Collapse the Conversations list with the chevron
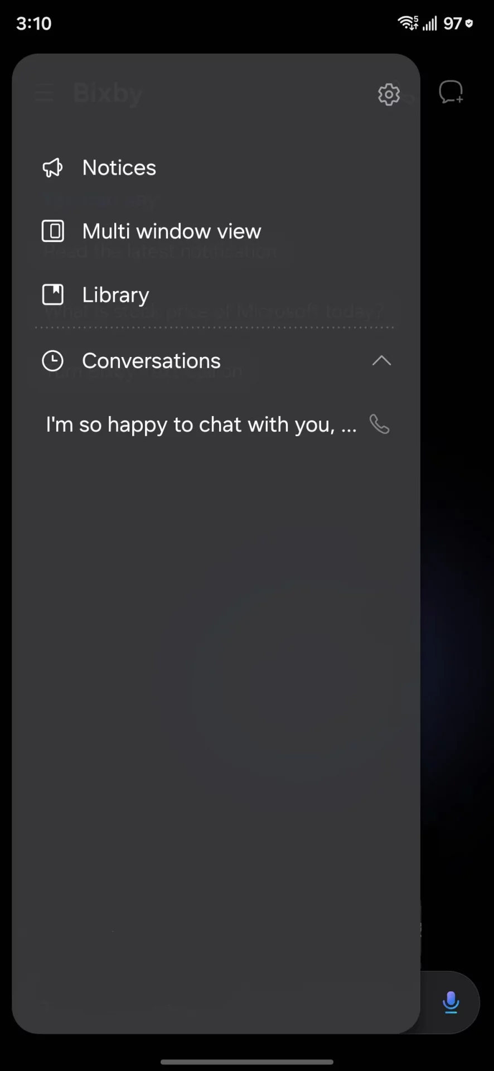Image resolution: width=494 pixels, height=1071 pixels. coord(382,361)
